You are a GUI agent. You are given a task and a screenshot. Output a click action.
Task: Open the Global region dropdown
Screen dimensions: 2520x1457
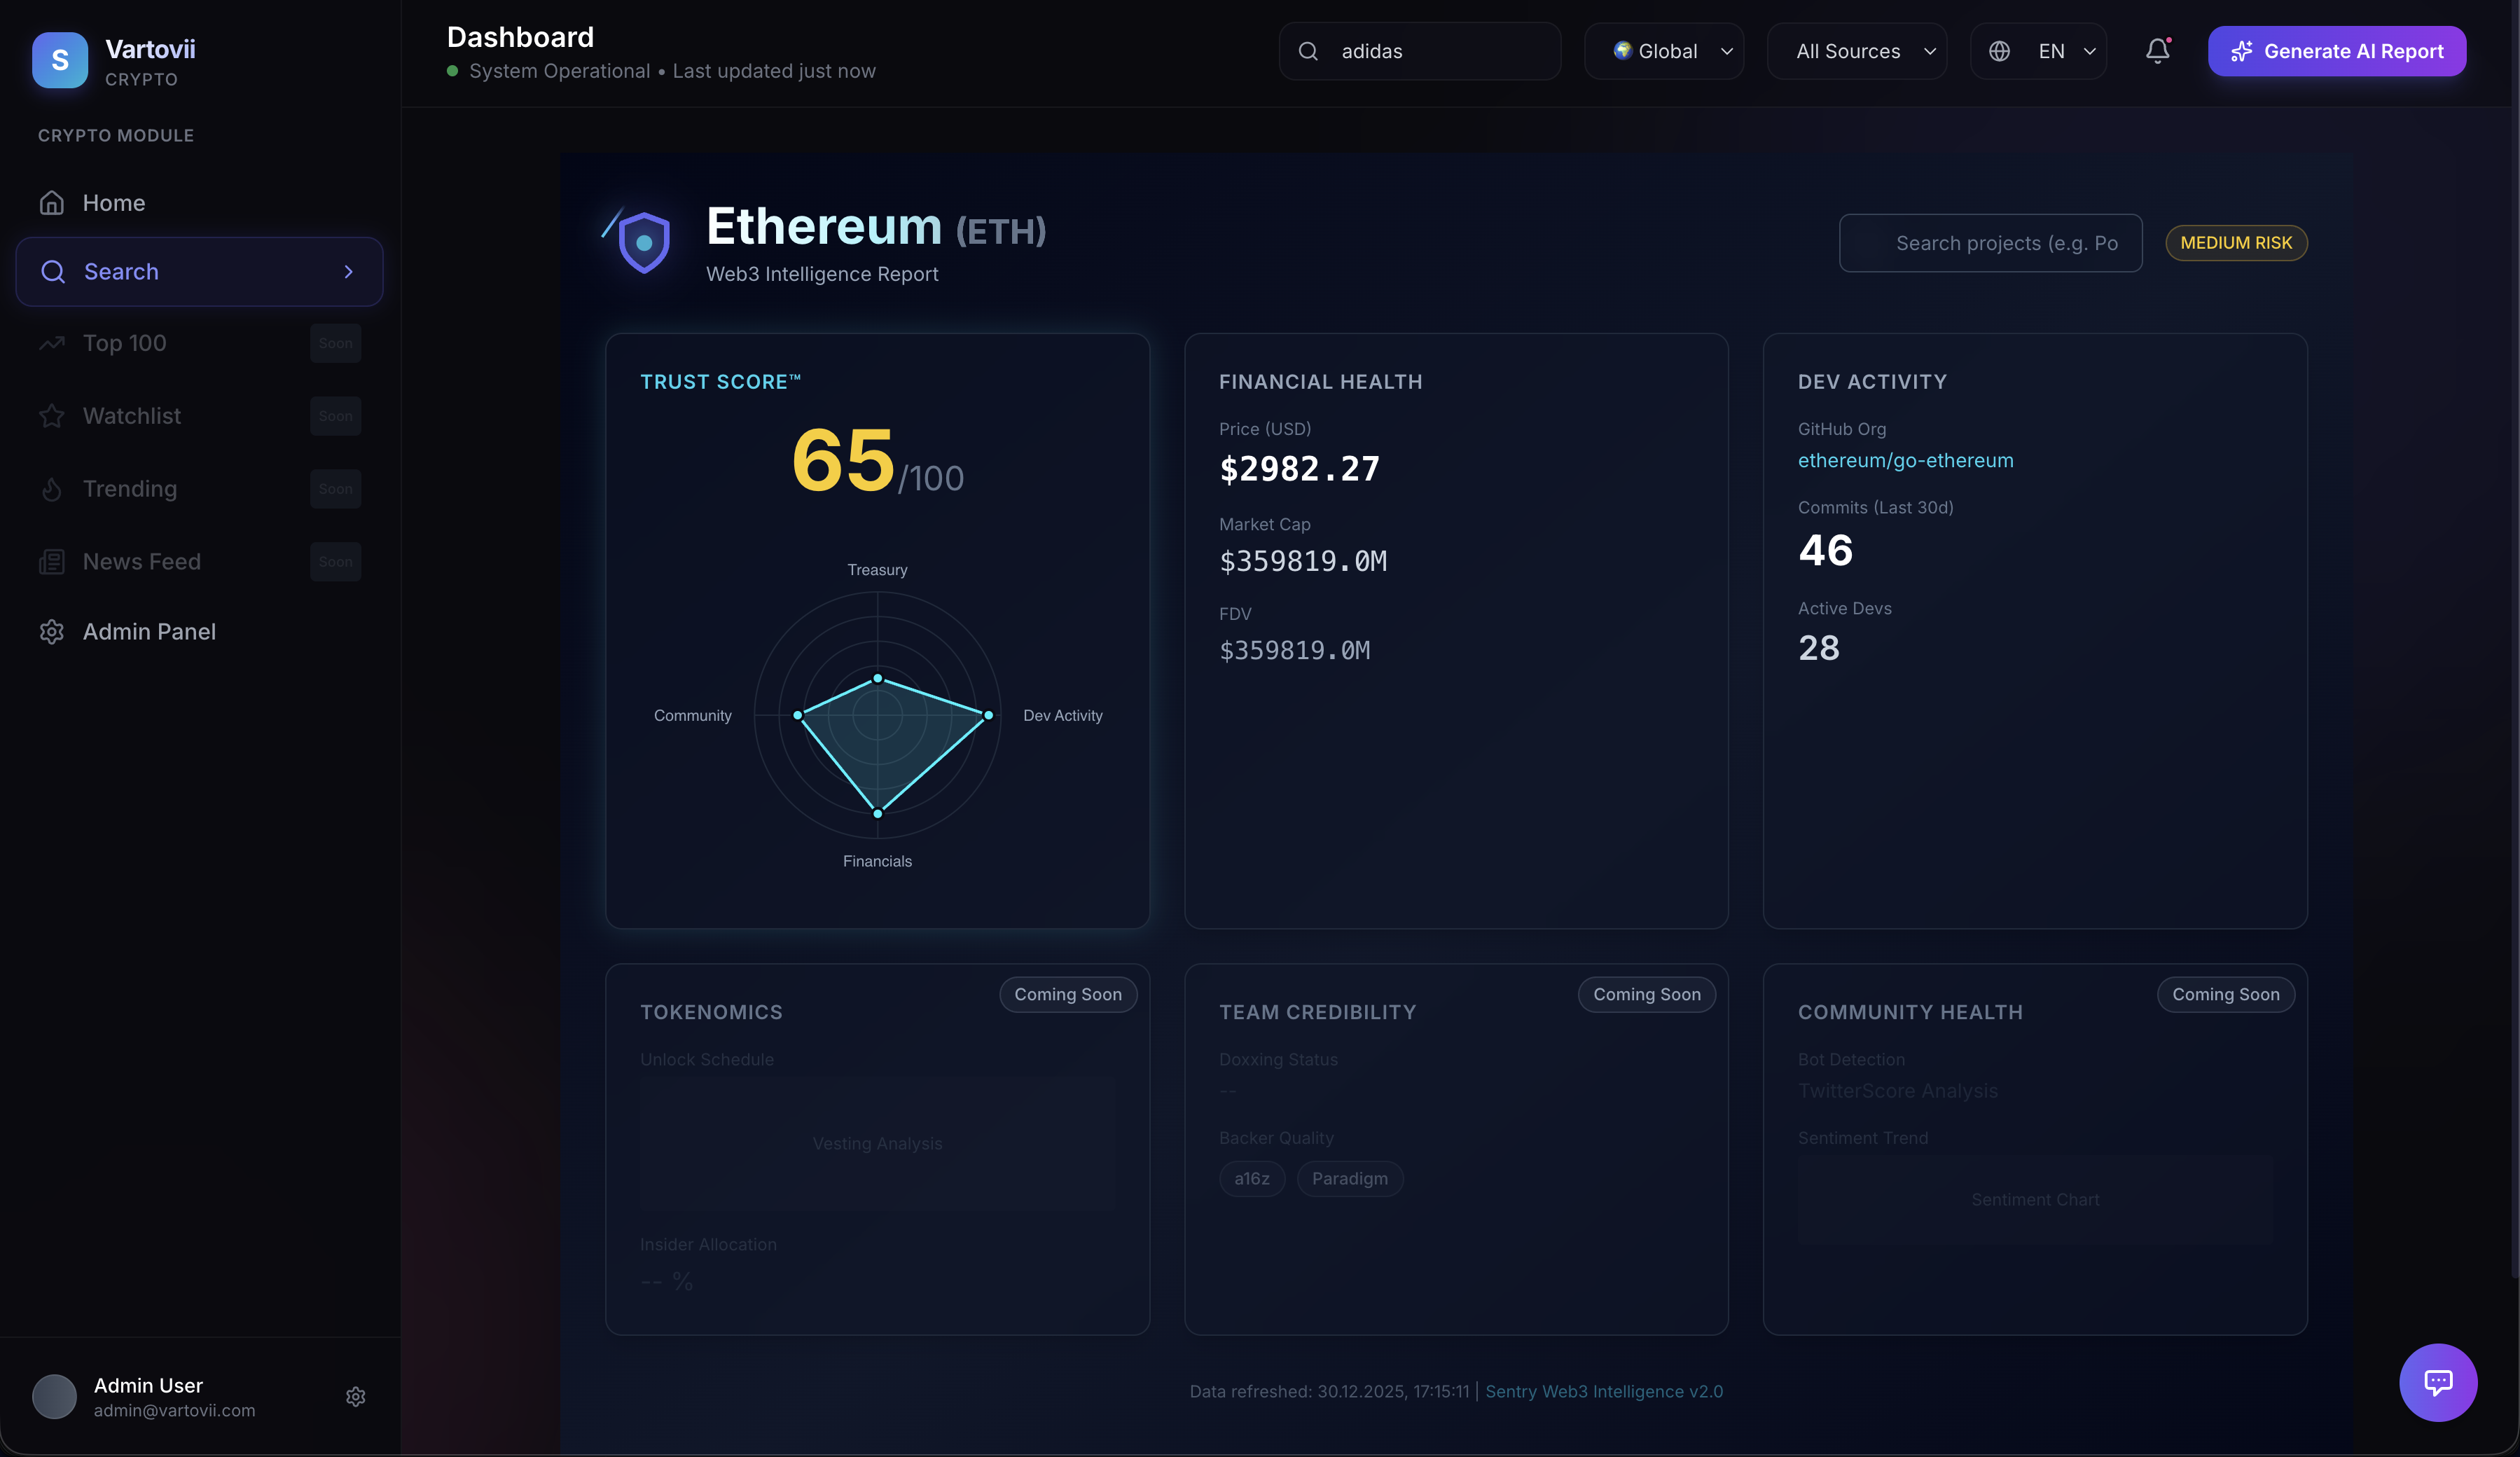click(x=1664, y=51)
